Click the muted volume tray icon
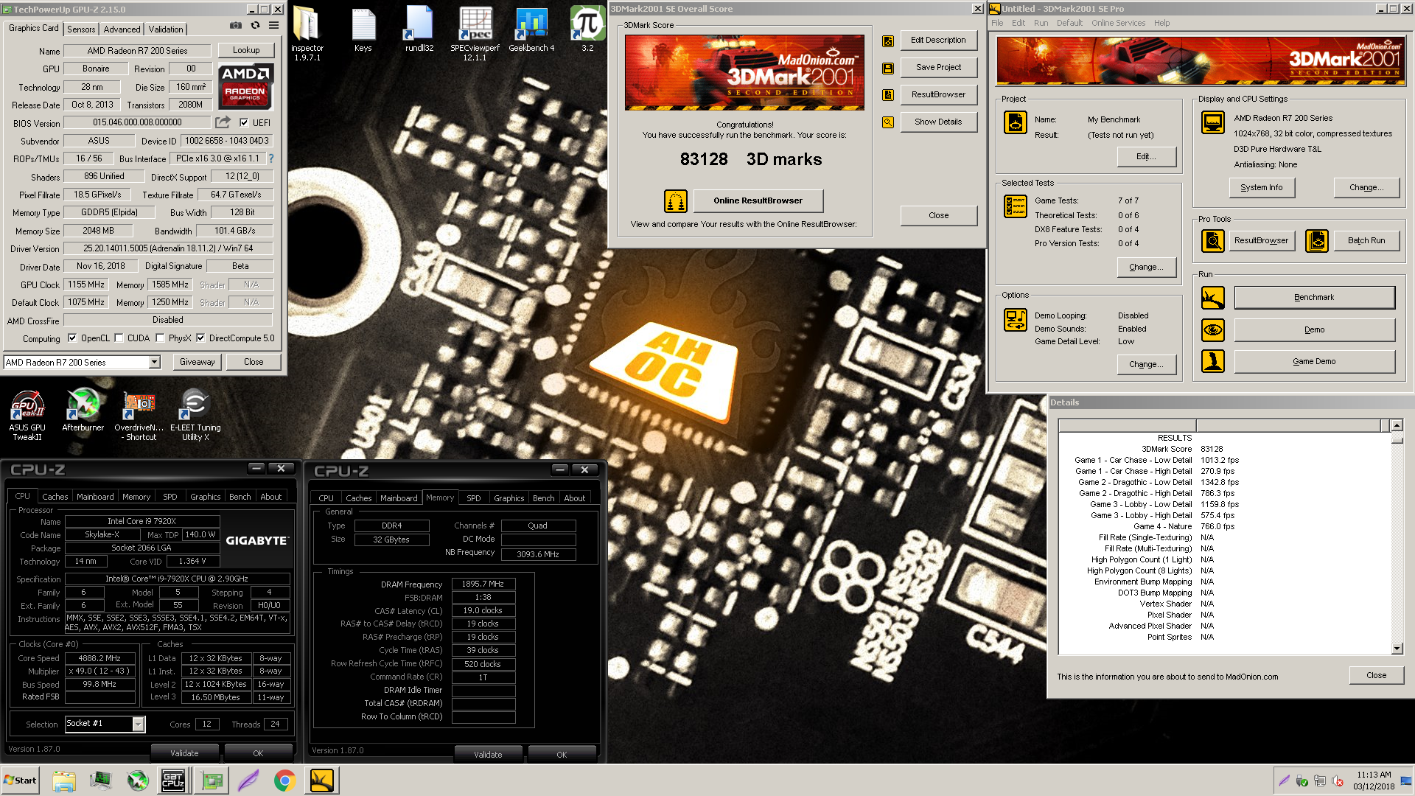 pos(1338,781)
